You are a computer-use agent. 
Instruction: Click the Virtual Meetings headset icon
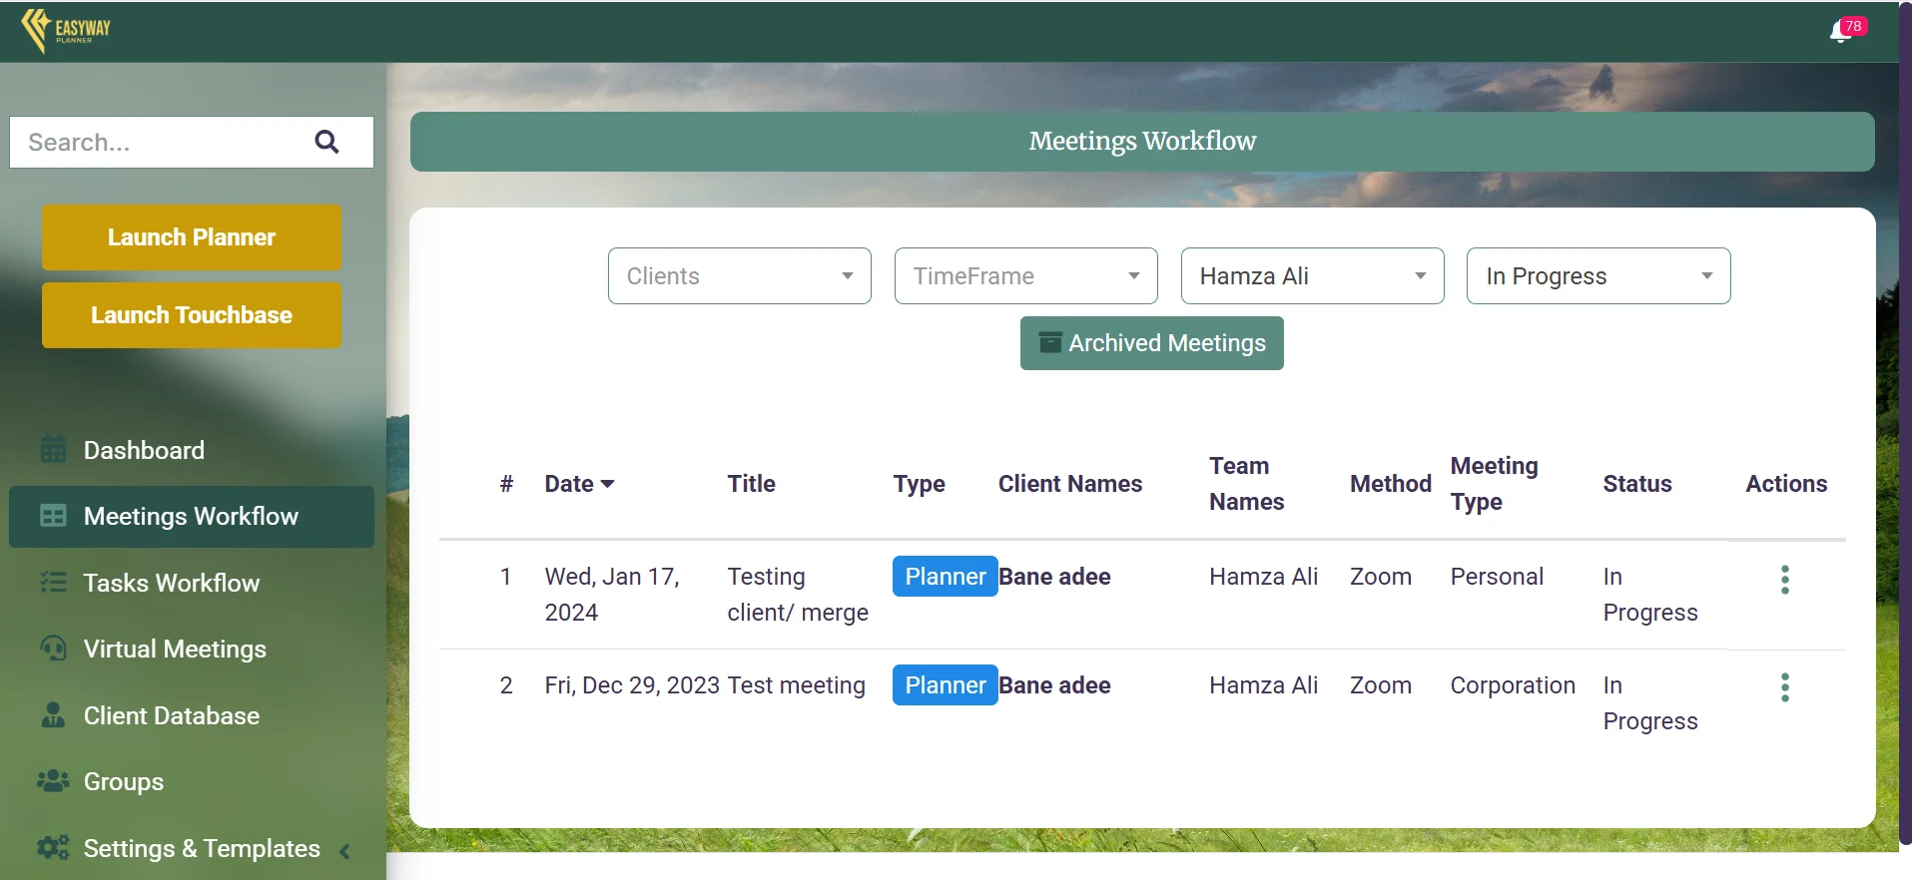(53, 649)
